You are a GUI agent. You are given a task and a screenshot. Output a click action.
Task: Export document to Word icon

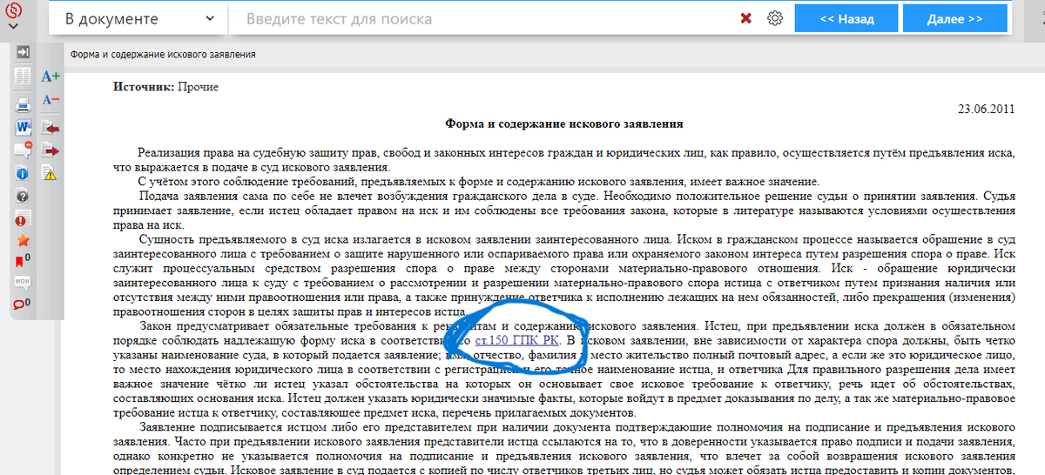(x=23, y=127)
